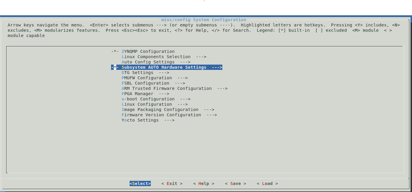Viewport: 412px width, 192px height.
Task: Open PMUFW Configuration submenu
Action: click(155, 78)
